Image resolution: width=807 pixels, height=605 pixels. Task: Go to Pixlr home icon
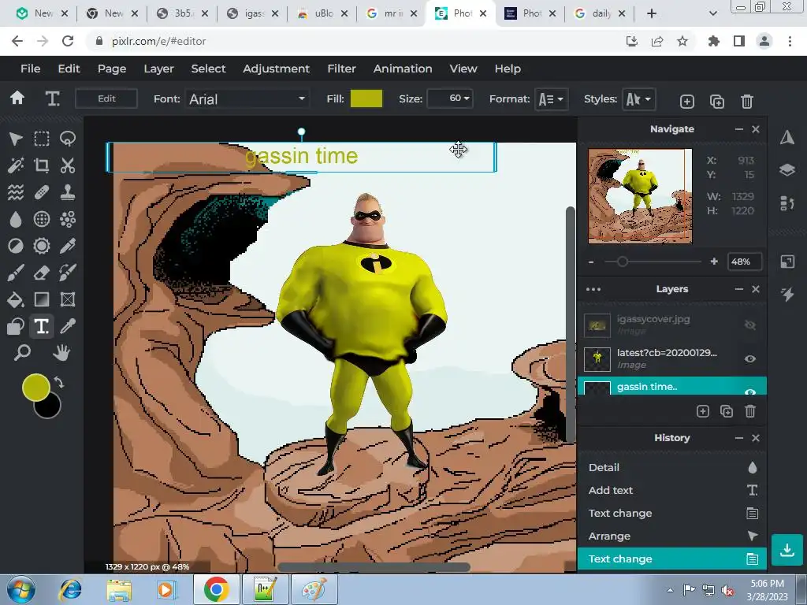tap(17, 98)
